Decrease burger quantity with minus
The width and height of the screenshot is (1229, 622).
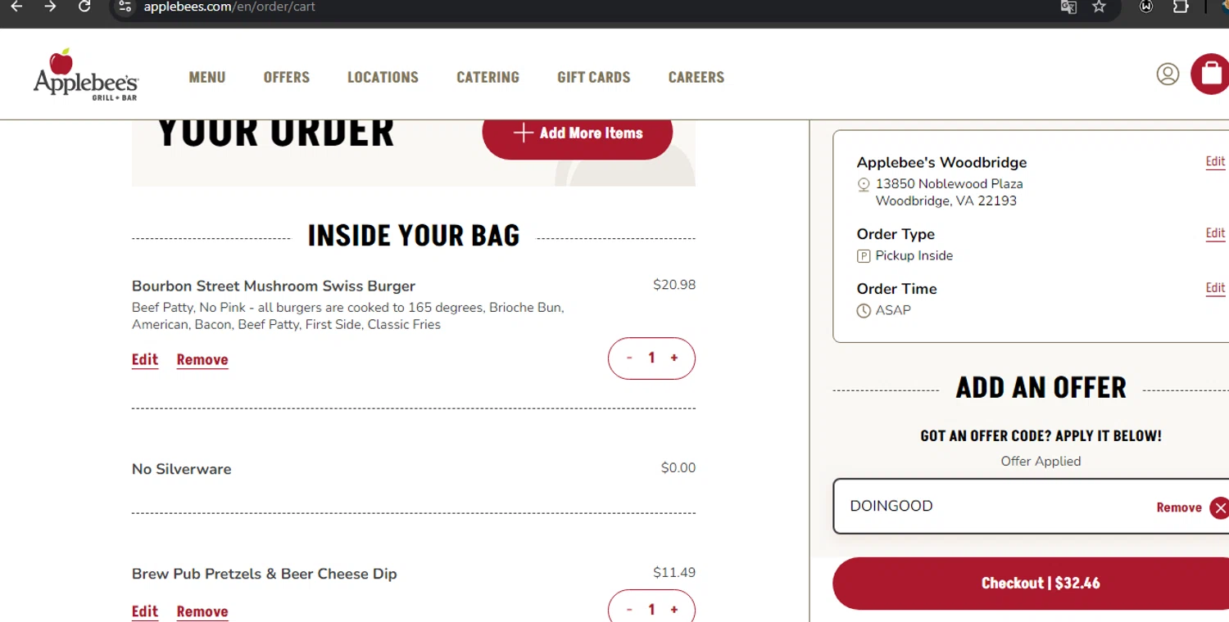[629, 358]
